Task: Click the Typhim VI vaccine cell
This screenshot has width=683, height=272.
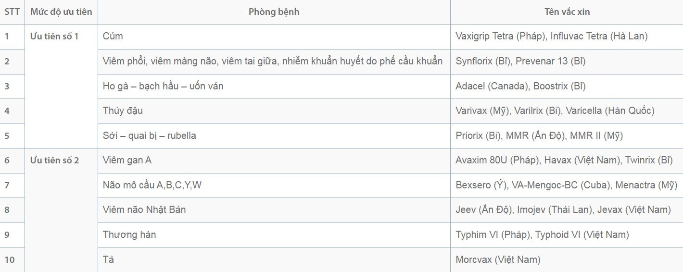Action: (567, 235)
